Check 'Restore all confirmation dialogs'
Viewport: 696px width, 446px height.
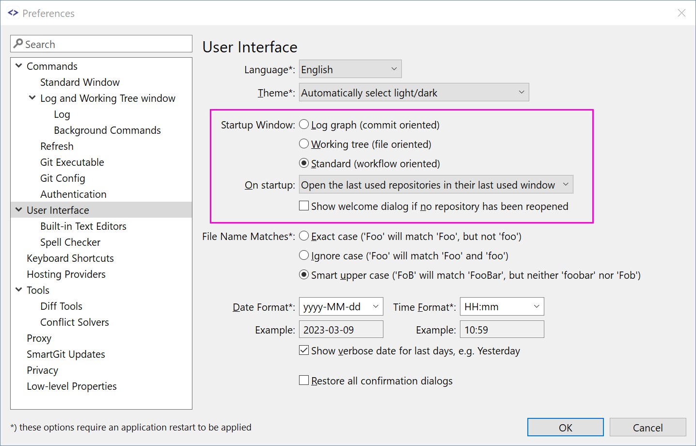[x=304, y=380]
